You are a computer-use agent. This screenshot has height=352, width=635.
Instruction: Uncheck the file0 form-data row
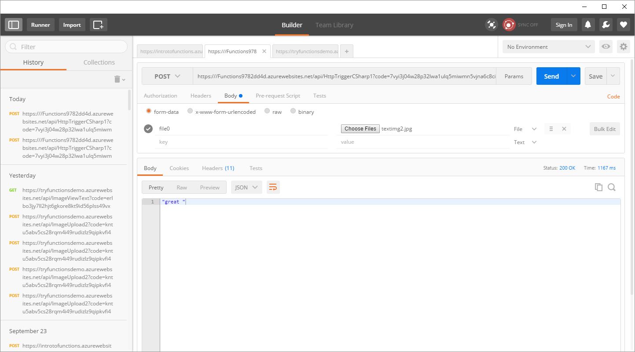click(148, 129)
